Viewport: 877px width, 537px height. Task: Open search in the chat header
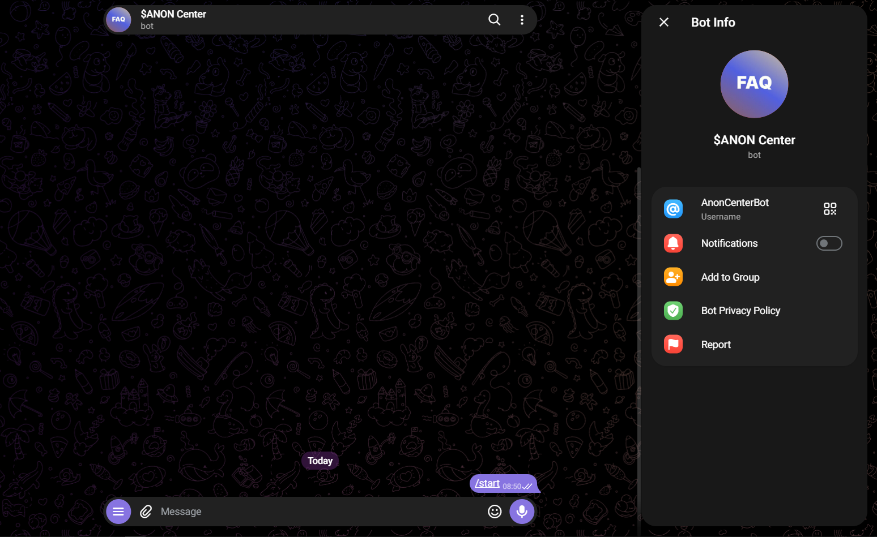pyautogui.click(x=494, y=20)
